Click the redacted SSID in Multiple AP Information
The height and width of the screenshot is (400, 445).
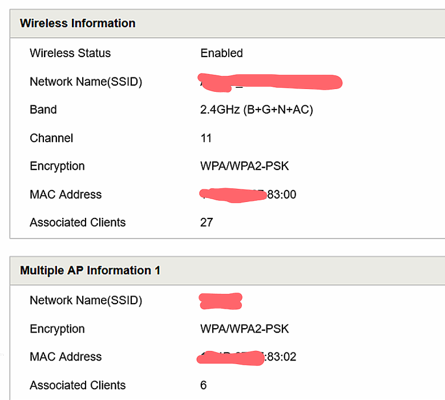pos(220,301)
